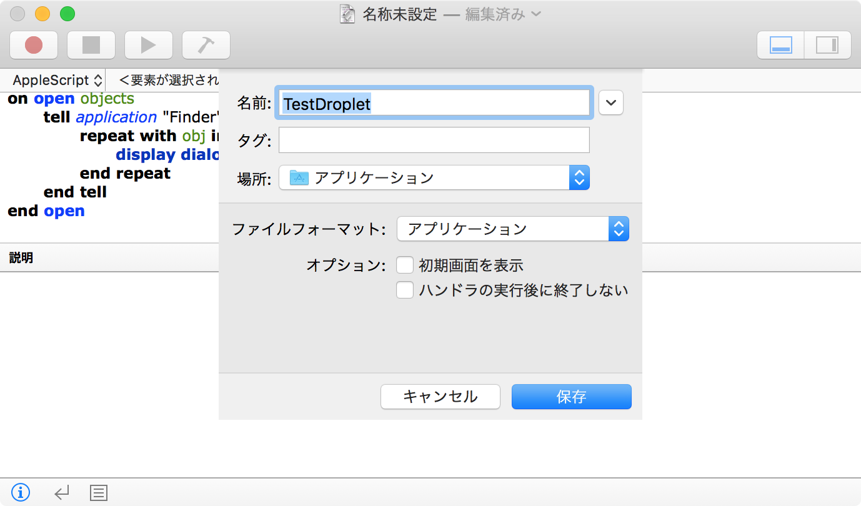Viewport: 861px width, 506px height.
Task: Click the green zoom window button
Action: (x=67, y=13)
